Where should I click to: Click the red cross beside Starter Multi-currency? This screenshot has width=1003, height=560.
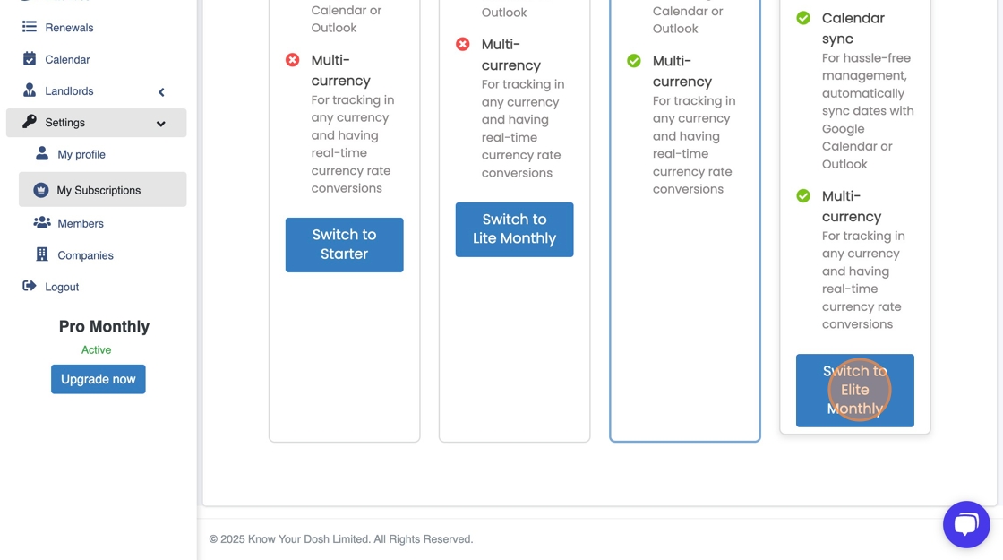(x=293, y=60)
